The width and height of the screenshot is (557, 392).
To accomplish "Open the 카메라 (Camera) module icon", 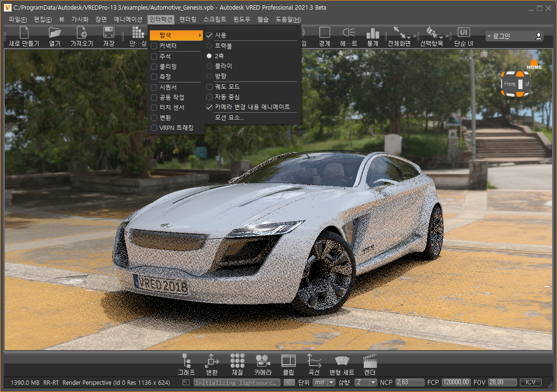I will click(x=263, y=361).
